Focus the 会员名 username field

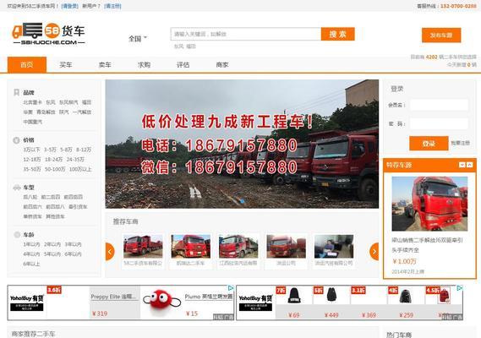[x=439, y=105]
